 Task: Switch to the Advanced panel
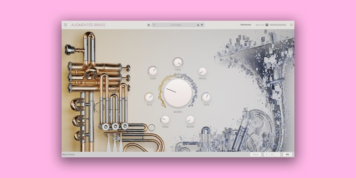(x=246, y=25)
